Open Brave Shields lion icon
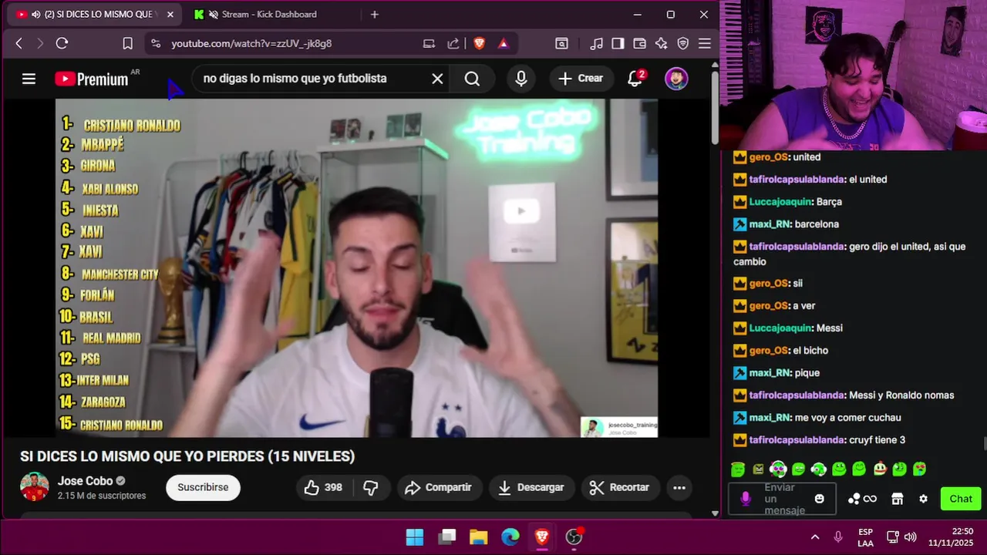The image size is (987, 555). pyautogui.click(x=479, y=44)
